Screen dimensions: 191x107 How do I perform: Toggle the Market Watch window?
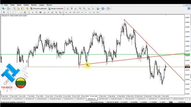click(x=15, y=9)
